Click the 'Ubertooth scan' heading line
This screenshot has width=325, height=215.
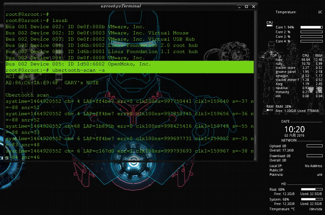[27, 95]
